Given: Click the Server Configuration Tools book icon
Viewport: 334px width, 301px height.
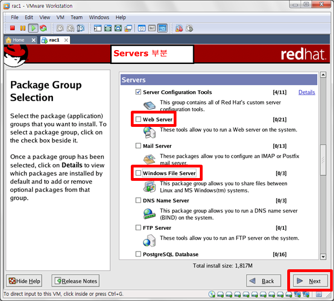Looking at the screenshot, I should coord(149,105).
